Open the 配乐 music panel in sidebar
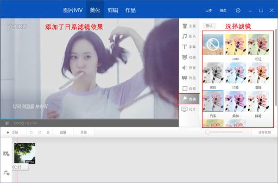Viewport: 278px width, 183px height. [x=189, y=36]
